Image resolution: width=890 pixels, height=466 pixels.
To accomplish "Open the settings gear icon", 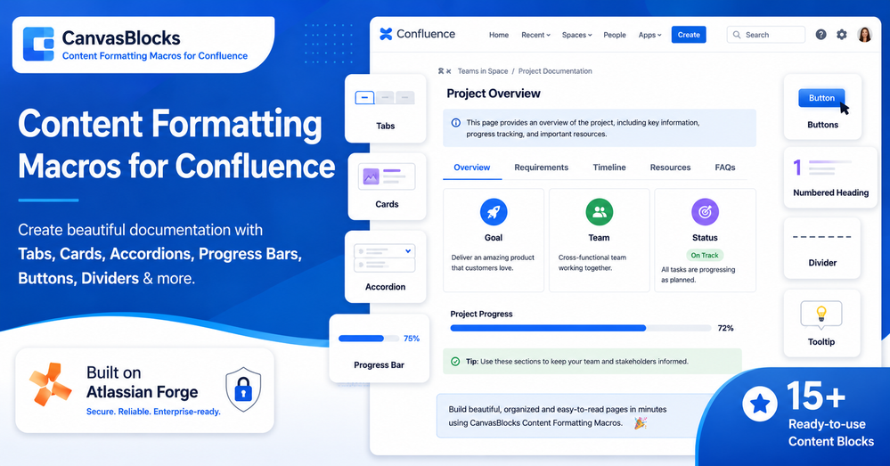I will pyautogui.click(x=842, y=35).
